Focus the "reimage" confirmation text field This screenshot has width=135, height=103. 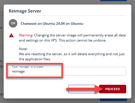pos(67,71)
